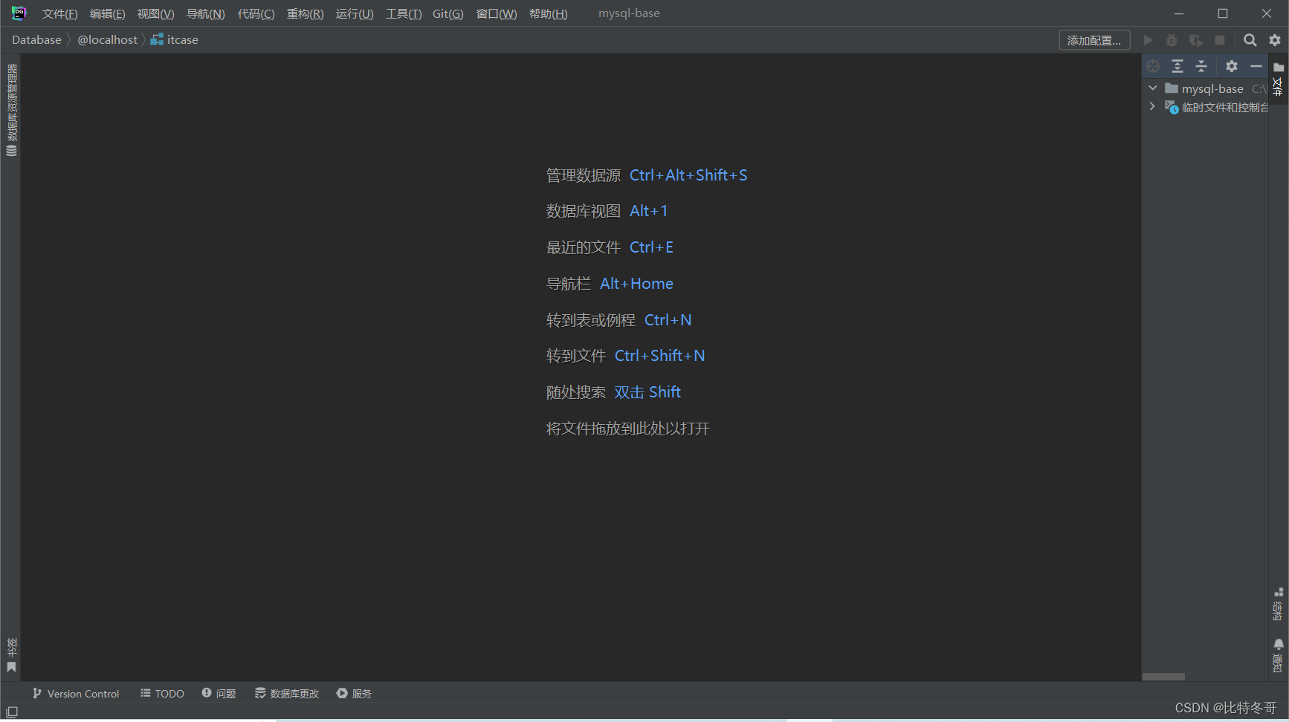Click the Run with coverage icon

pyautogui.click(x=1195, y=40)
